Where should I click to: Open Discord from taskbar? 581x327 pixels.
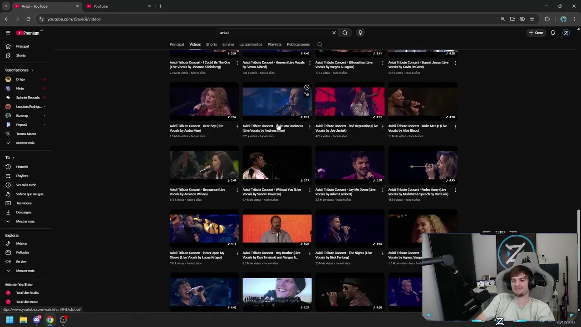point(37,320)
